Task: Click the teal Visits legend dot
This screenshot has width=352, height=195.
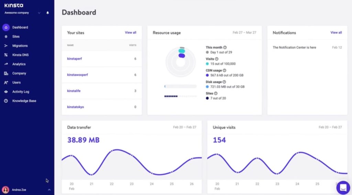Action: pyautogui.click(x=207, y=64)
